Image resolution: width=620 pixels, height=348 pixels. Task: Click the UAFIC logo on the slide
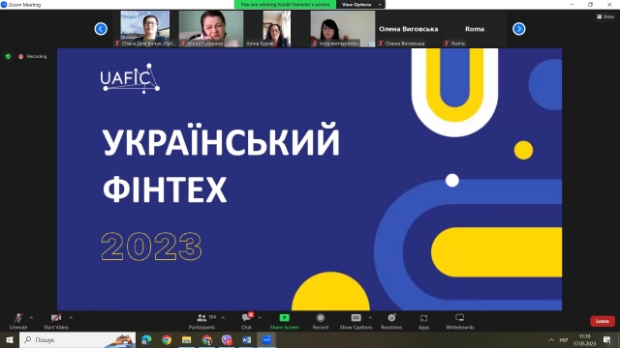pyautogui.click(x=130, y=78)
